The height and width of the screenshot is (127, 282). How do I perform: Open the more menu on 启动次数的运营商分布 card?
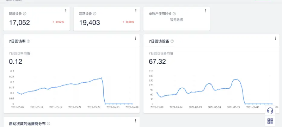point(135,121)
